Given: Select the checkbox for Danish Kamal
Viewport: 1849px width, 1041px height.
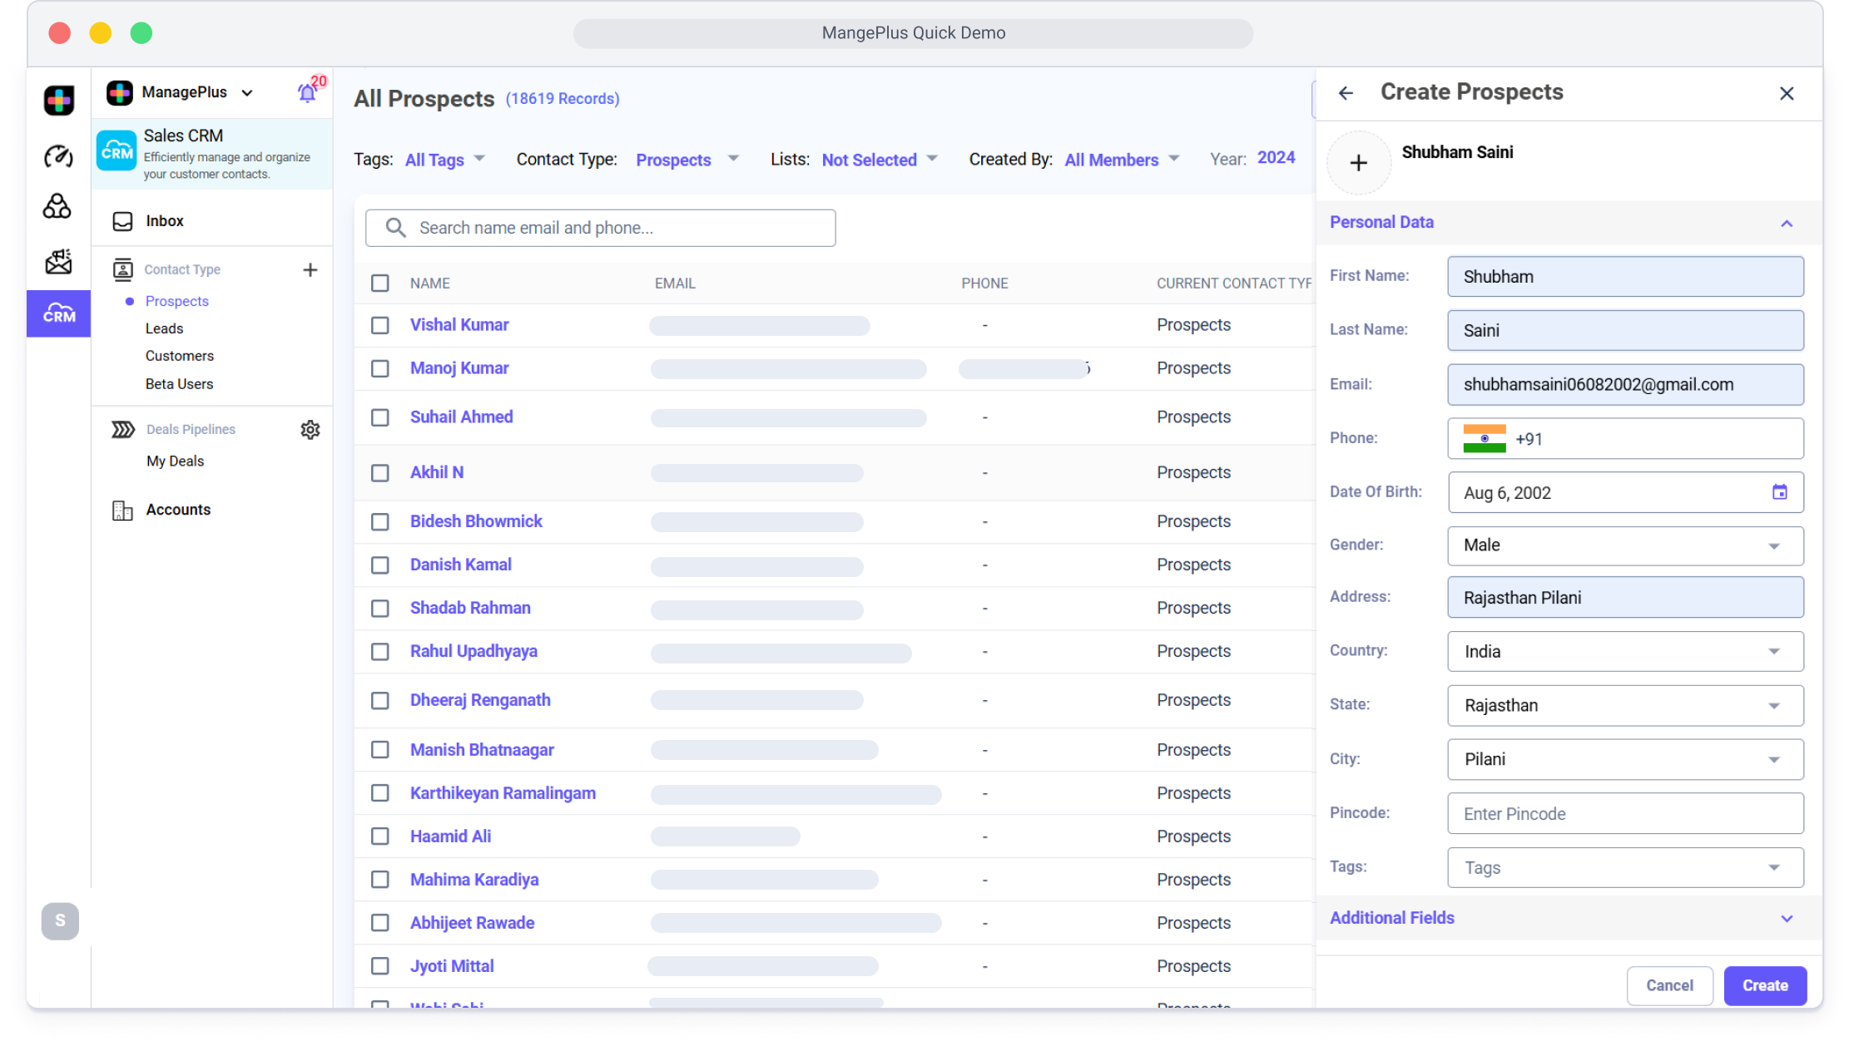Looking at the screenshot, I should (380, 565).
